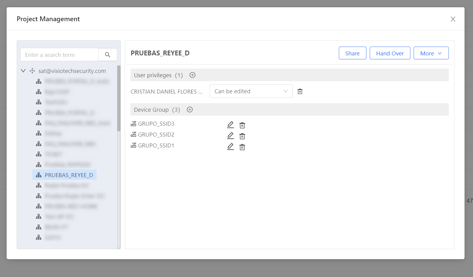
Task: Click the project tree scrollbar
Action: pos(119,98)
